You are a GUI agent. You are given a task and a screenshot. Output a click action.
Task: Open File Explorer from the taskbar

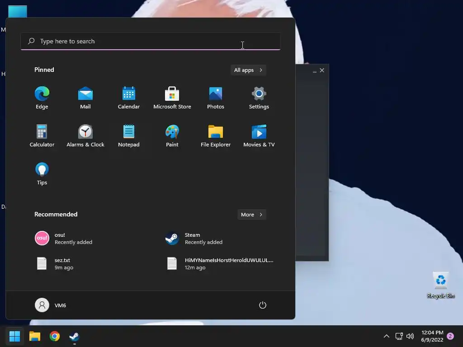[34, 336]
